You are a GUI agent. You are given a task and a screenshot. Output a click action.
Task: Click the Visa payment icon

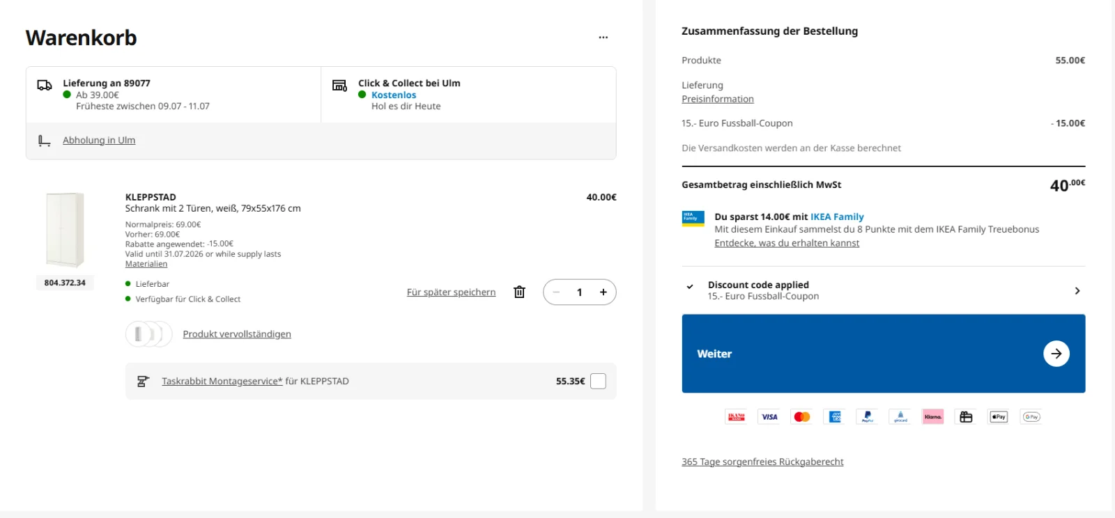click(769, 417)
